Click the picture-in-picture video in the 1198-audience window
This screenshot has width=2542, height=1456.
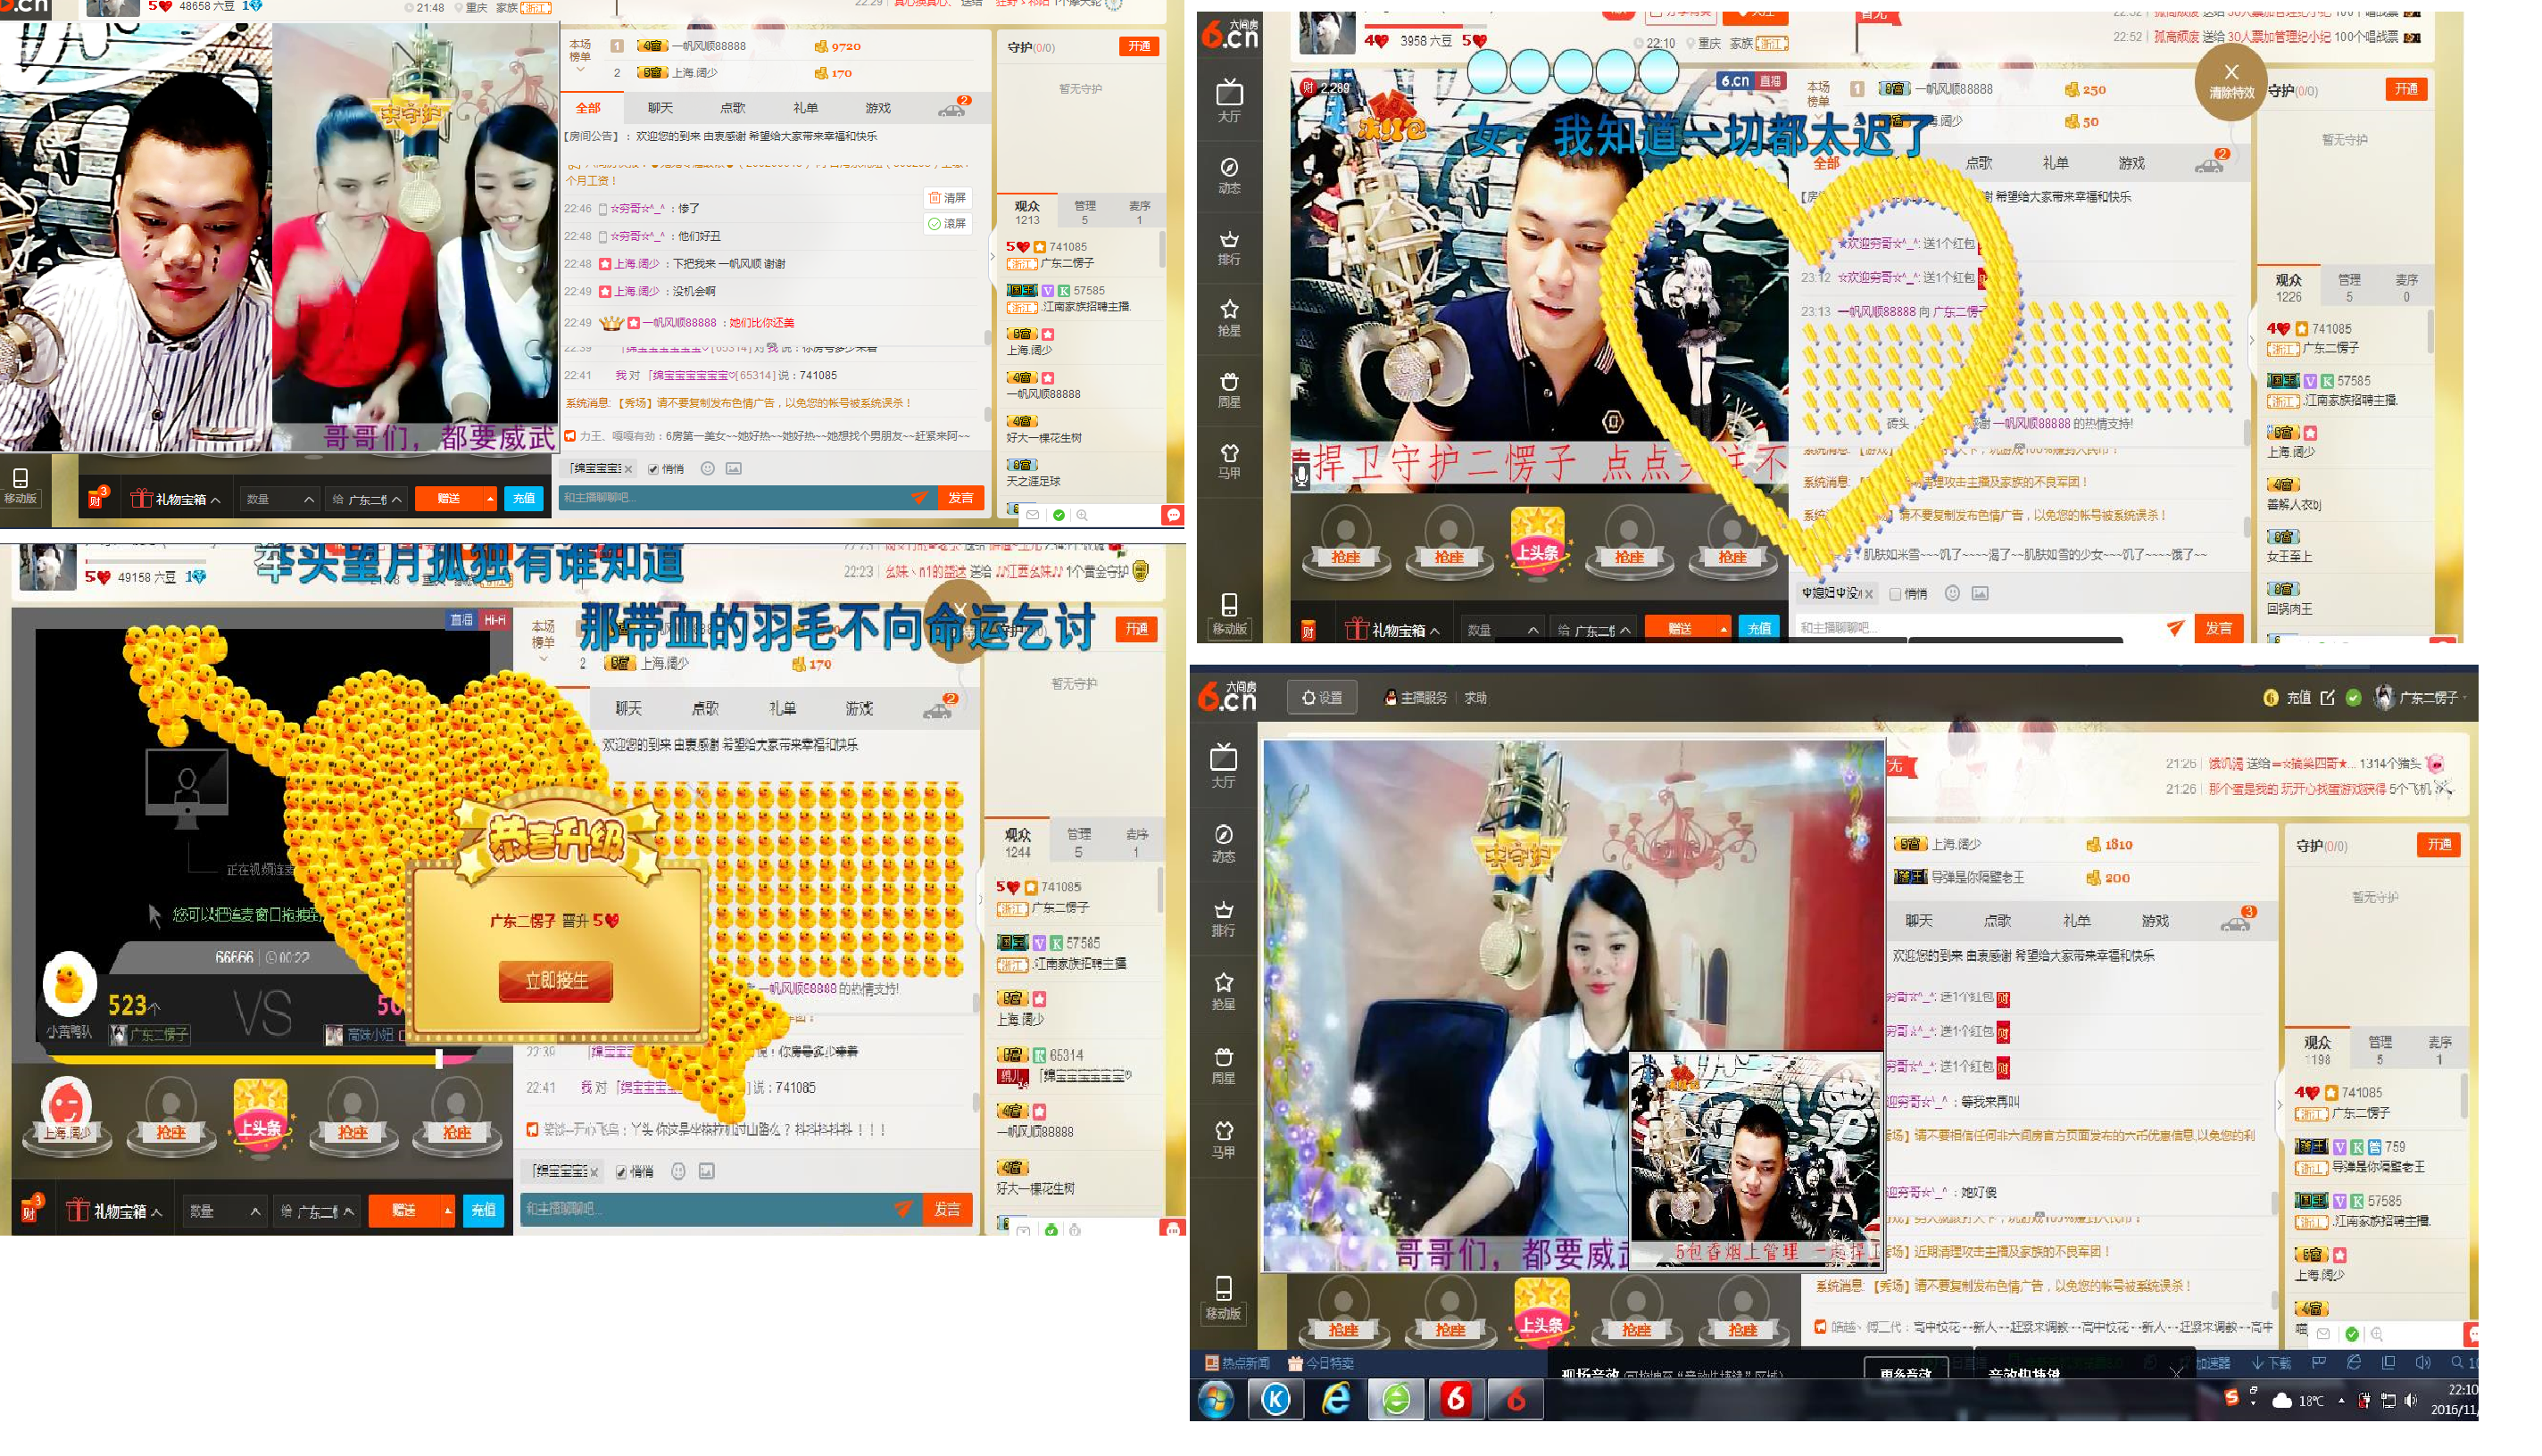1756,1160
